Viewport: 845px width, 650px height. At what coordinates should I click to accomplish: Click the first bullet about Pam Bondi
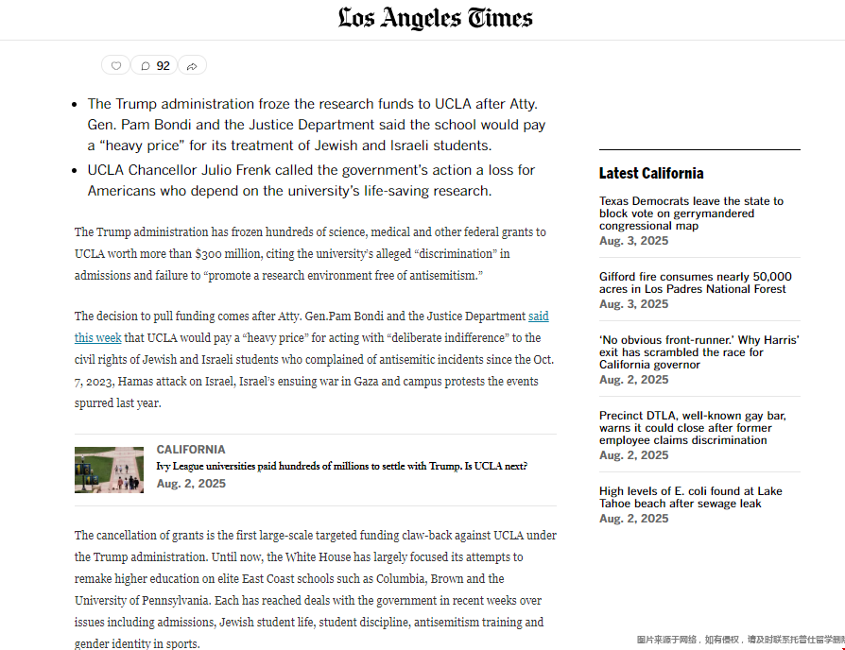click(x=317, y=125)
